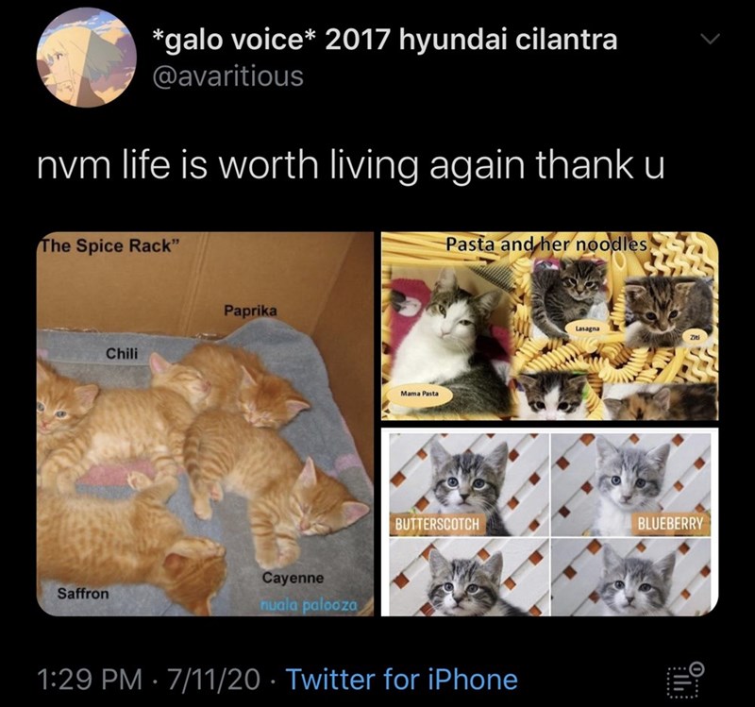Click the BUTTERSCOTCH name banner
This screenshot has width=755, height=707.
(x=438, y=524)
